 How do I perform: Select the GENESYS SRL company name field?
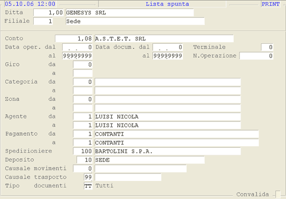click(x=129, y=13)
